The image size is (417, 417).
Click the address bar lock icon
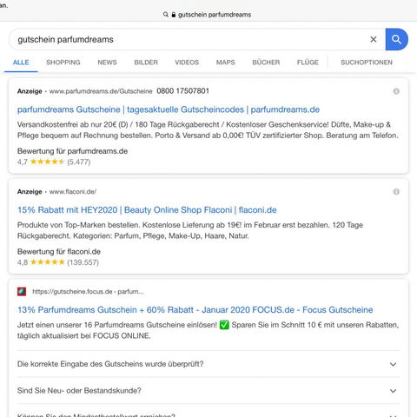pyautogui.click(x=174, y=15)
